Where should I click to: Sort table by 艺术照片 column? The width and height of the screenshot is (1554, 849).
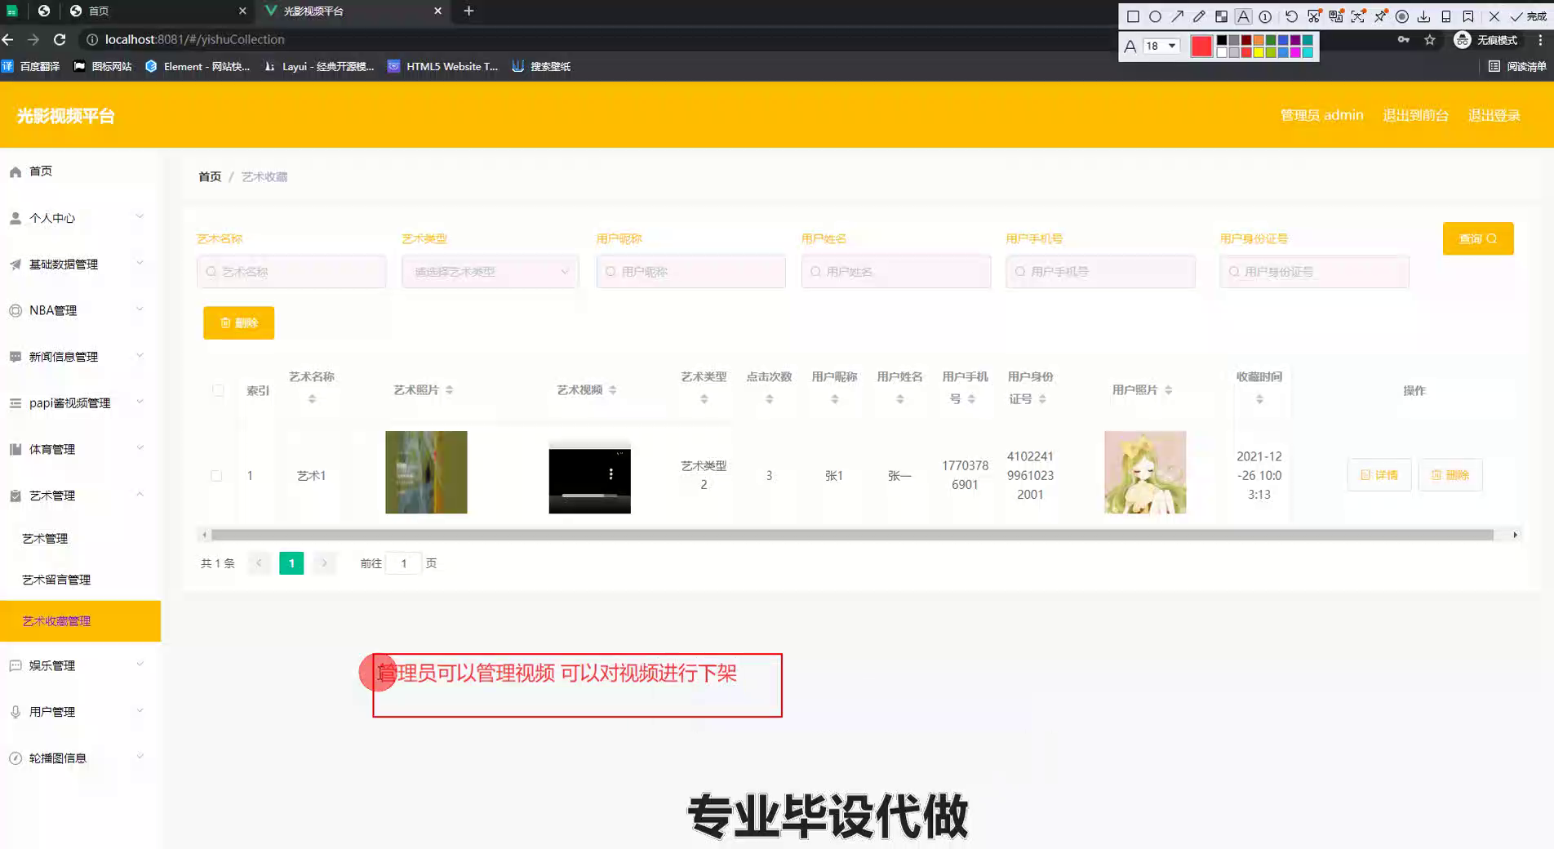pyautogui.click(x=450, y=390)
